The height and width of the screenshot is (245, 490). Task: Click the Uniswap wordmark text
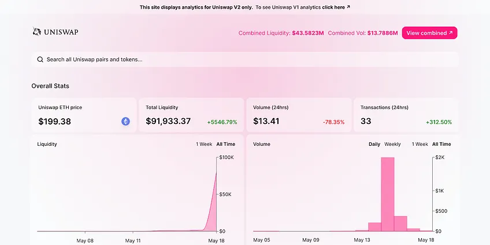(x=61, y=32)
